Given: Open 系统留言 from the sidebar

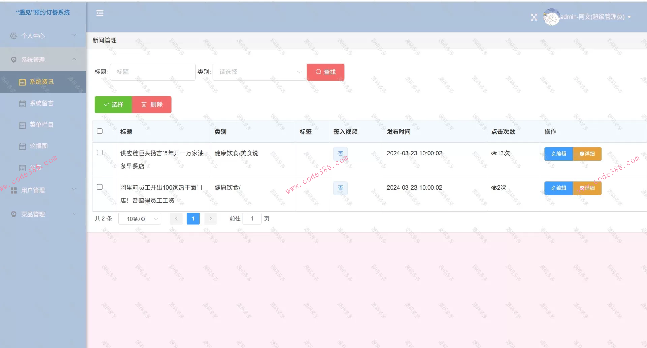Looking at the screenshot, I should (x=41, y=103).
